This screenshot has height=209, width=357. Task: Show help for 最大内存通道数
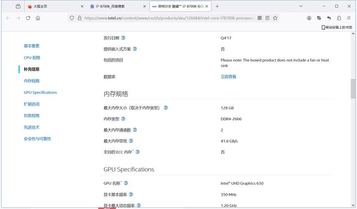tap(135, 130)
